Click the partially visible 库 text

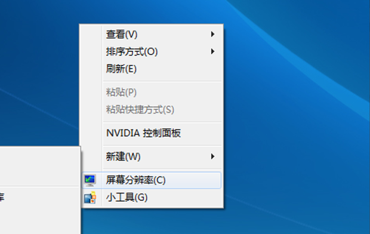2,197
